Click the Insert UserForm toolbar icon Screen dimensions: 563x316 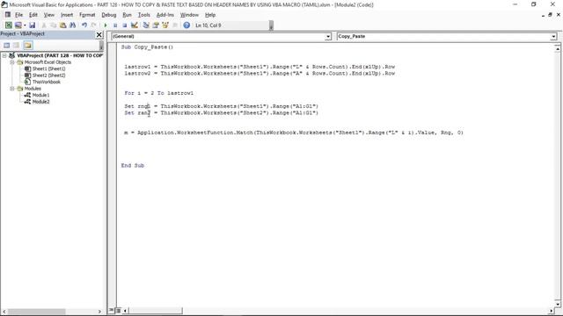[x=18, y=25]
